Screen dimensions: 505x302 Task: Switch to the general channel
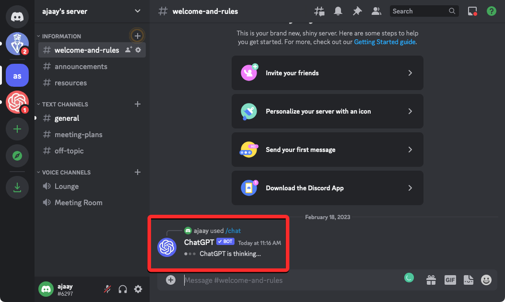coord(92,118)
